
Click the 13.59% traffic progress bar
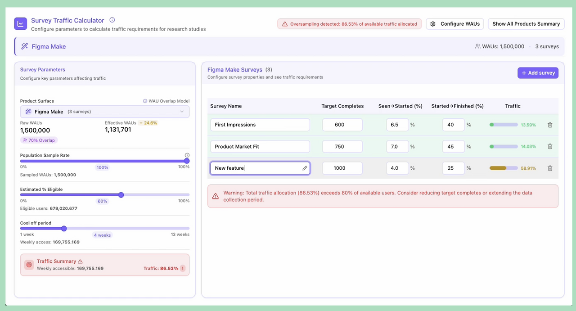coord(504,125)
